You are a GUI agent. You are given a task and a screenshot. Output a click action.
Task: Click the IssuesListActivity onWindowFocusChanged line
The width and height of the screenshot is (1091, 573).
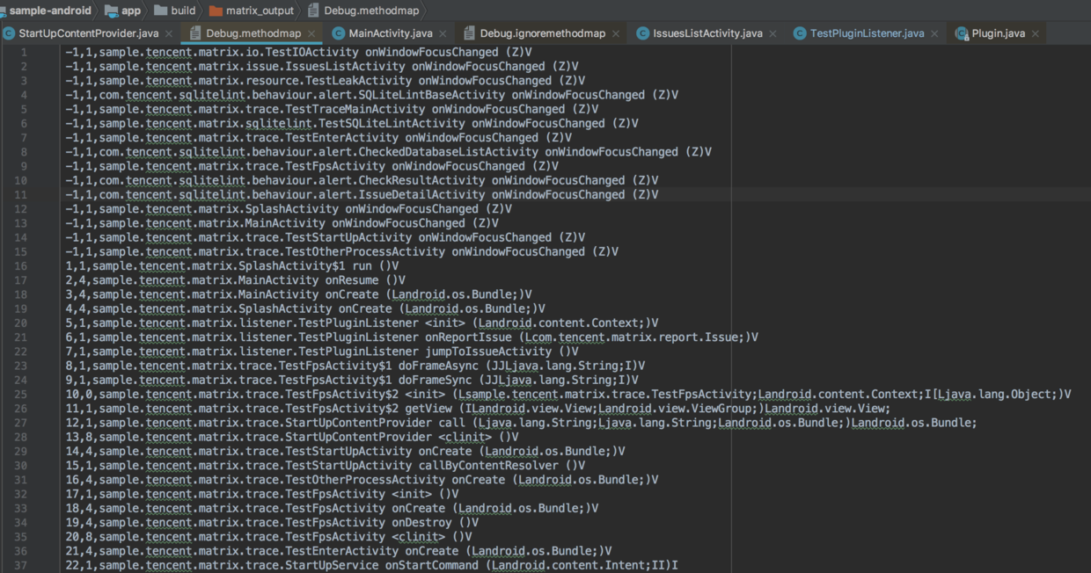(x=322, y=67)
